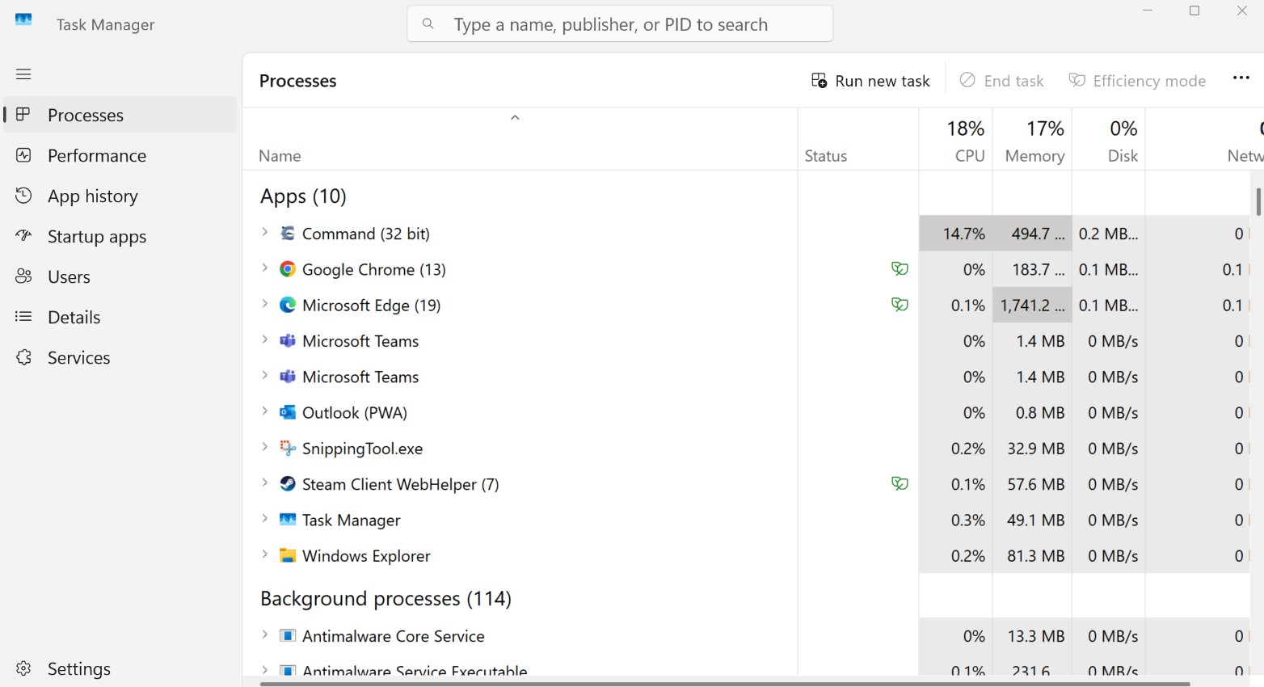1264x687 pixels.
Task: Click the Antimalware Core Service icon
Action: 287,635
